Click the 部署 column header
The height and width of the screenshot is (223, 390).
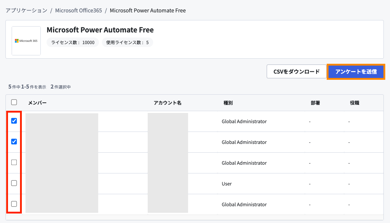coord(315,103)
